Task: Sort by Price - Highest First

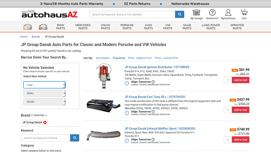Action: 140,58
